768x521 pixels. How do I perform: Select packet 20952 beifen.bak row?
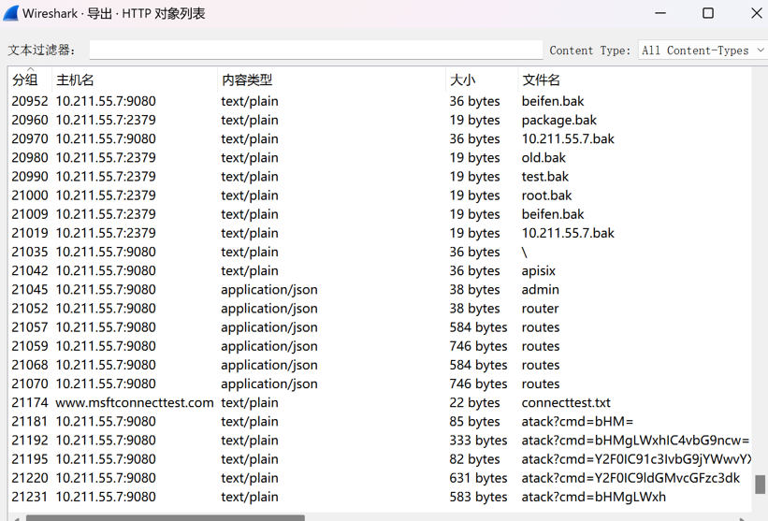pos(380,101)
